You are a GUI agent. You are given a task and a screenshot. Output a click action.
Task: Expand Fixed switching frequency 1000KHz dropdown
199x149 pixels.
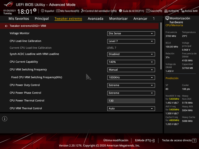(x=131, y=78)
